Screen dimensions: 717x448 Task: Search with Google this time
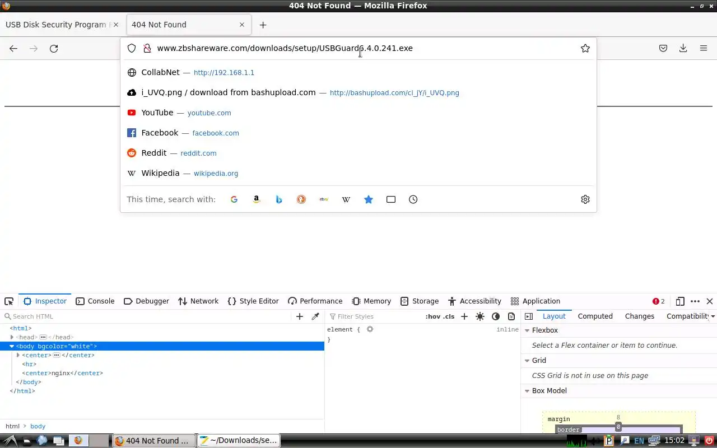(x=234, y=199)
